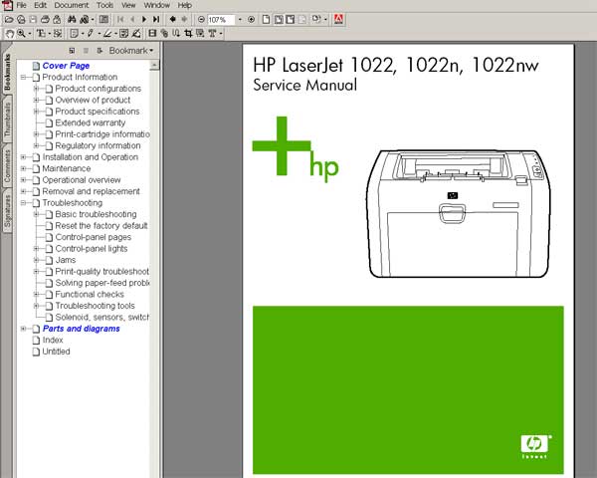Open the Window menu

click(156, 5)
